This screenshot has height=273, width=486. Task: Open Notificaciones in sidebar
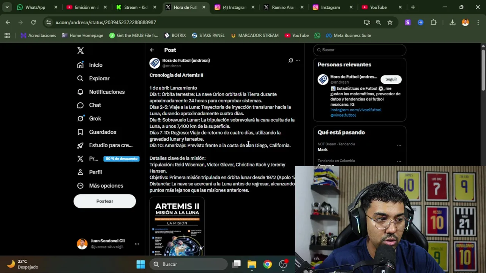coord(101,92)
